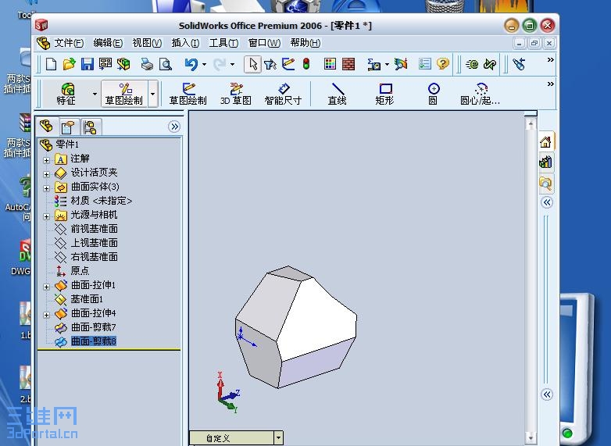Select the 基准面1 feature
Screen dimensions: 611x446
[87, 299]
